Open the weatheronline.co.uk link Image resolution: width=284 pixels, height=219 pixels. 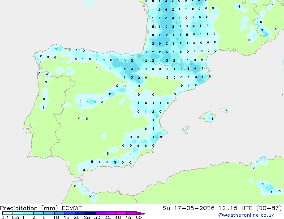[x=246, y=215]
